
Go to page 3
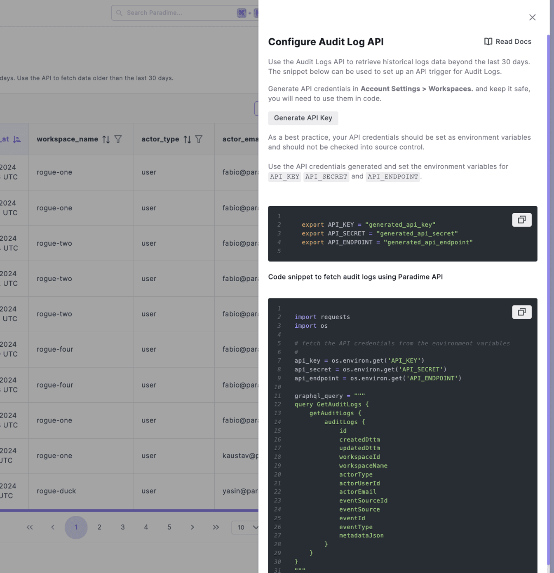pos(123,527)
